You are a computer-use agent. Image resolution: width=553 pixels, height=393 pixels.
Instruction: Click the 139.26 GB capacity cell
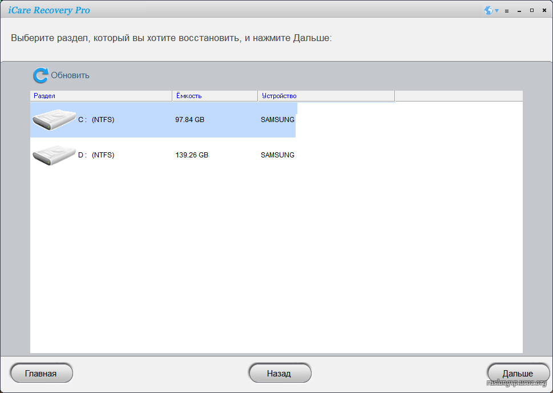192,155
